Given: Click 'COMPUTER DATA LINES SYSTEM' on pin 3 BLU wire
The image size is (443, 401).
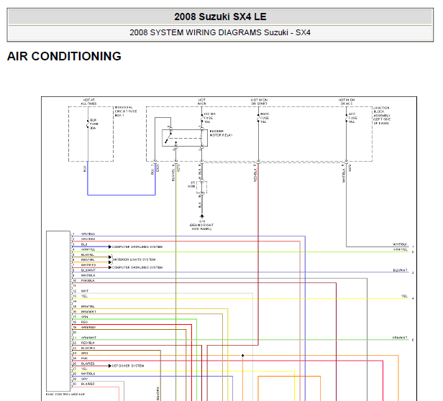Looking at the screenshot, I should pos(137,246).
